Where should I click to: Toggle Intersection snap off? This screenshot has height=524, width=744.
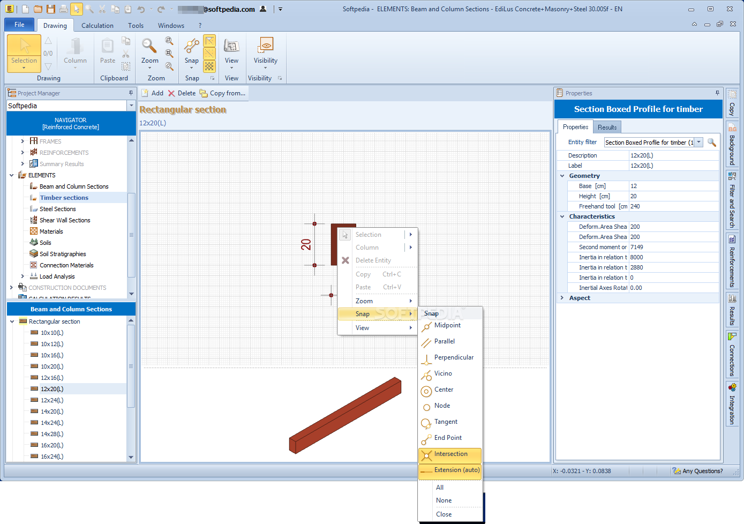coord(450,455)
